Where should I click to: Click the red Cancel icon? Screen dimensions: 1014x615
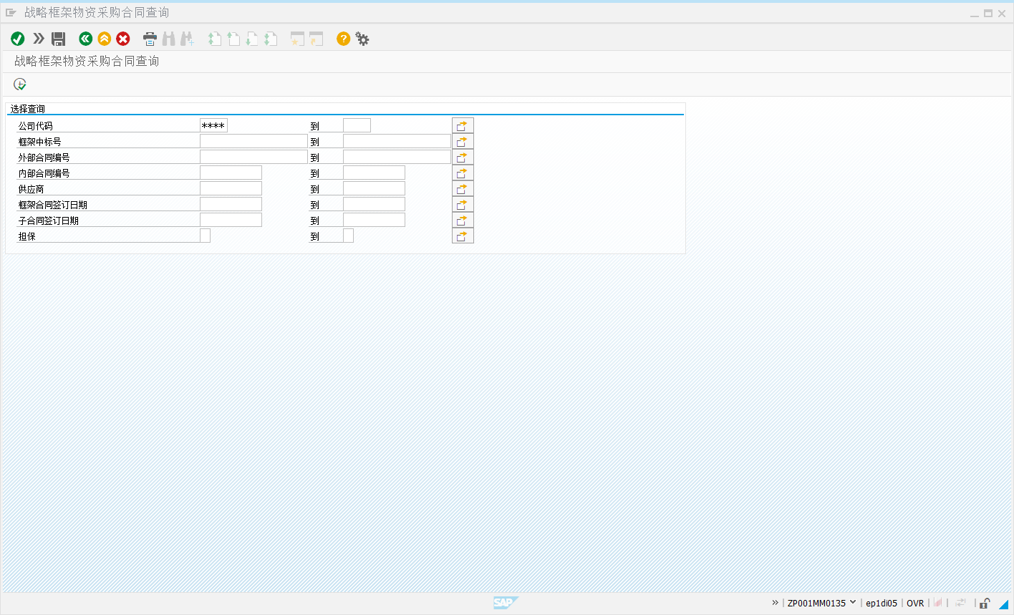pyautogui.click(x=123, y=39)
